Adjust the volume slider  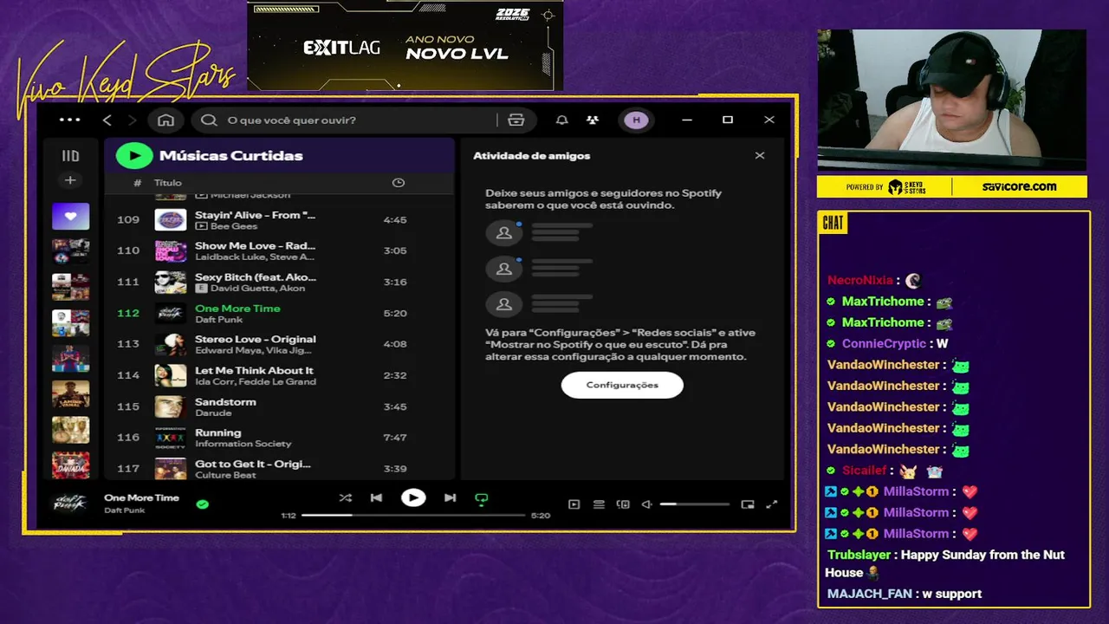tap(695, 504)
